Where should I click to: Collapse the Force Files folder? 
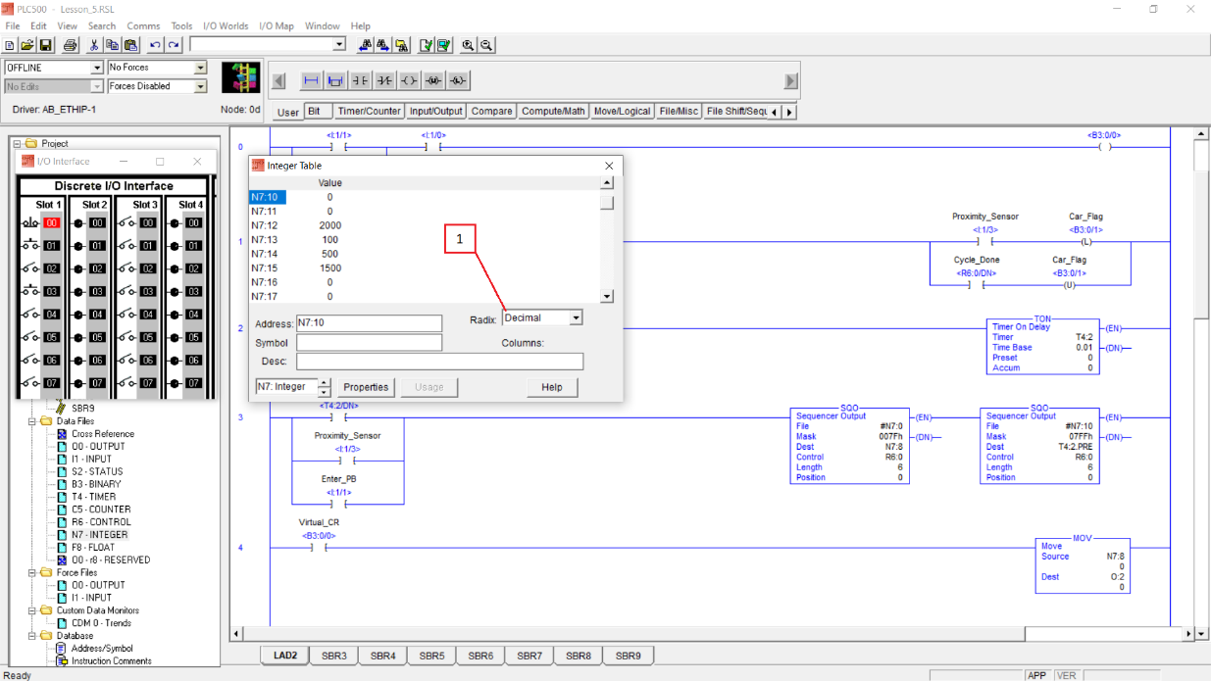click(x=31, y=572)
